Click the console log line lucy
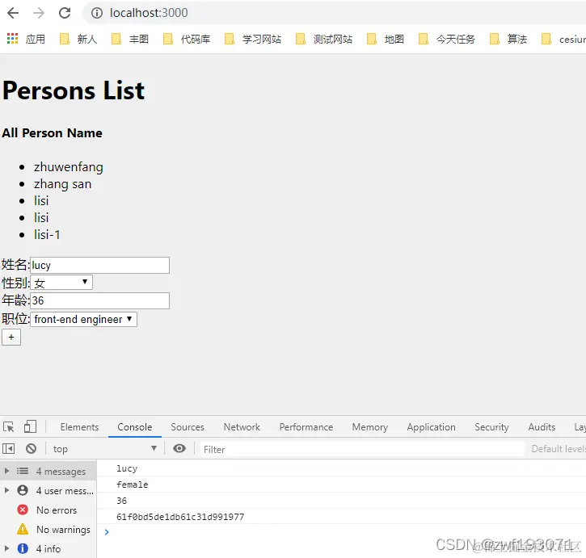 (x=127, y=468)
